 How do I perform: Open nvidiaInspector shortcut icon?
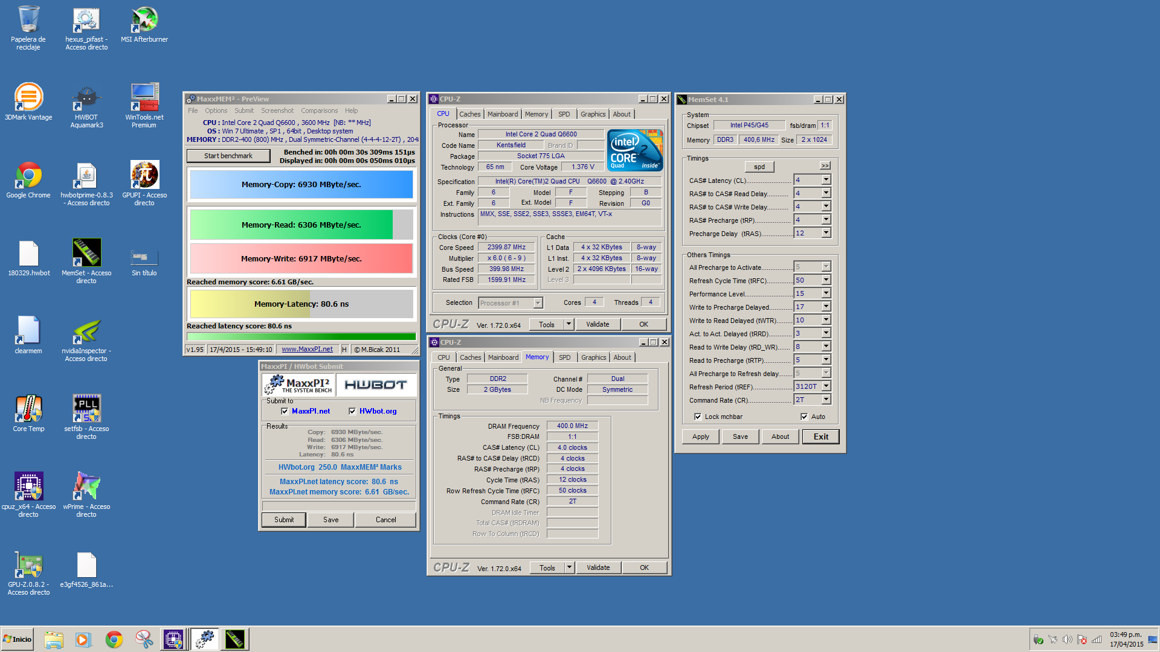coord(86,339)
